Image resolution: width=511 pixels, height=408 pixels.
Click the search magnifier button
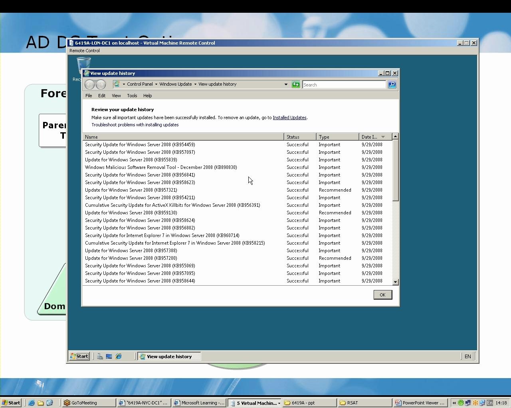392,84
